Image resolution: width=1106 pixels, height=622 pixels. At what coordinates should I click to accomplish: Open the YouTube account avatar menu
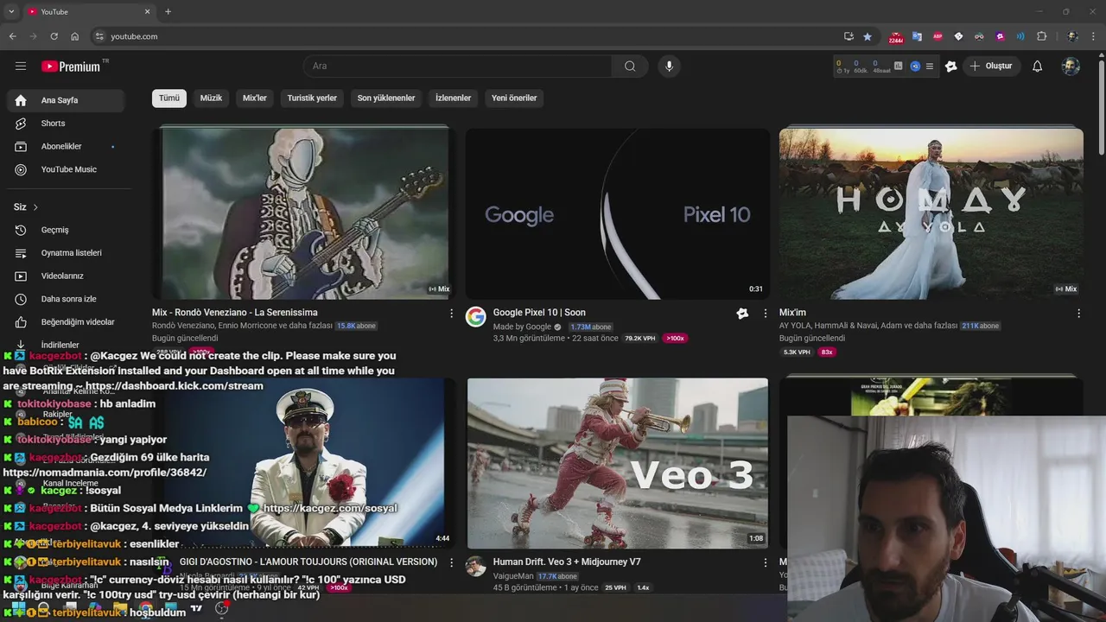point(1071,66)
